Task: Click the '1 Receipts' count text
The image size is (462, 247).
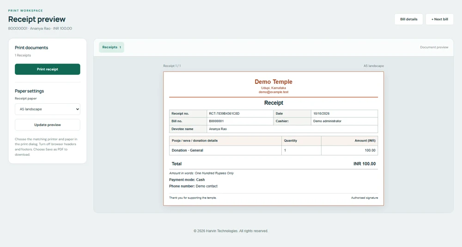Action: coord(23,55)
